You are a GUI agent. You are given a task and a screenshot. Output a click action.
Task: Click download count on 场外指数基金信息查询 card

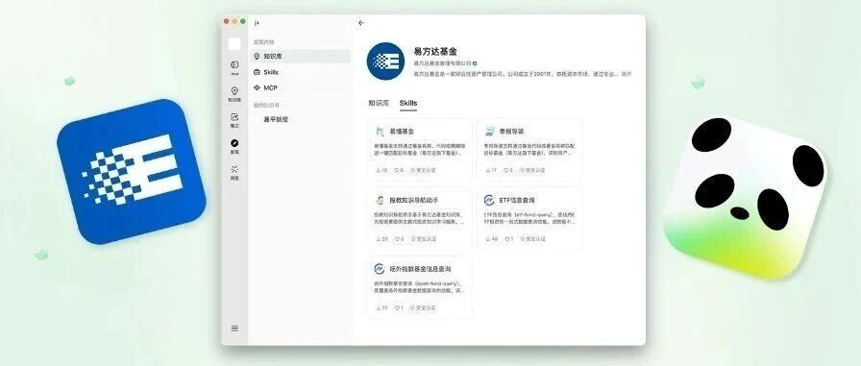pos(381,307)
